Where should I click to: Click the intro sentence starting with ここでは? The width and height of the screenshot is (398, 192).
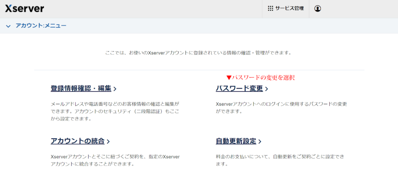point(198,52)
